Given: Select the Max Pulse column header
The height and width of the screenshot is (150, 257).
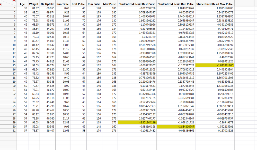Looking at the screenshot, I should [x=110, y=4].
